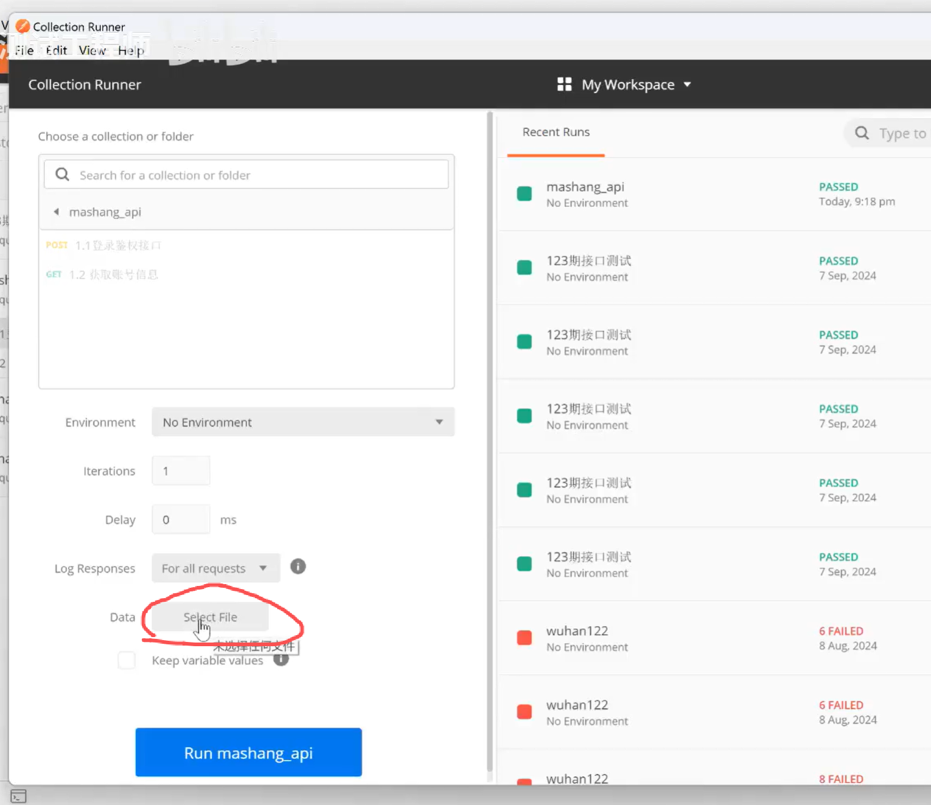
Task: Click the Log Responses info icon
Action: tap(298, 566)
